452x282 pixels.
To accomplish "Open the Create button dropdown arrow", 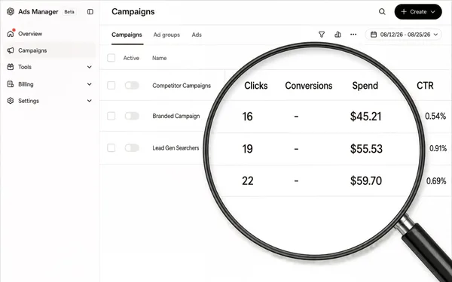I will pyautogui.click(x=433, y=12).
